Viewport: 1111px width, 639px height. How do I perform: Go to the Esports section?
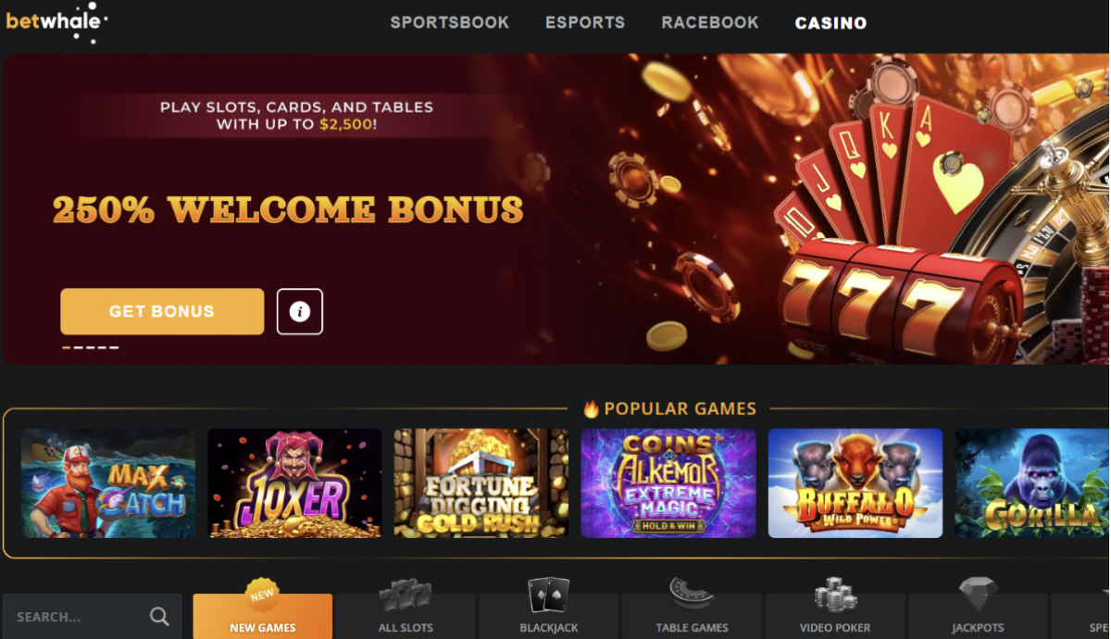pos(585,22)
